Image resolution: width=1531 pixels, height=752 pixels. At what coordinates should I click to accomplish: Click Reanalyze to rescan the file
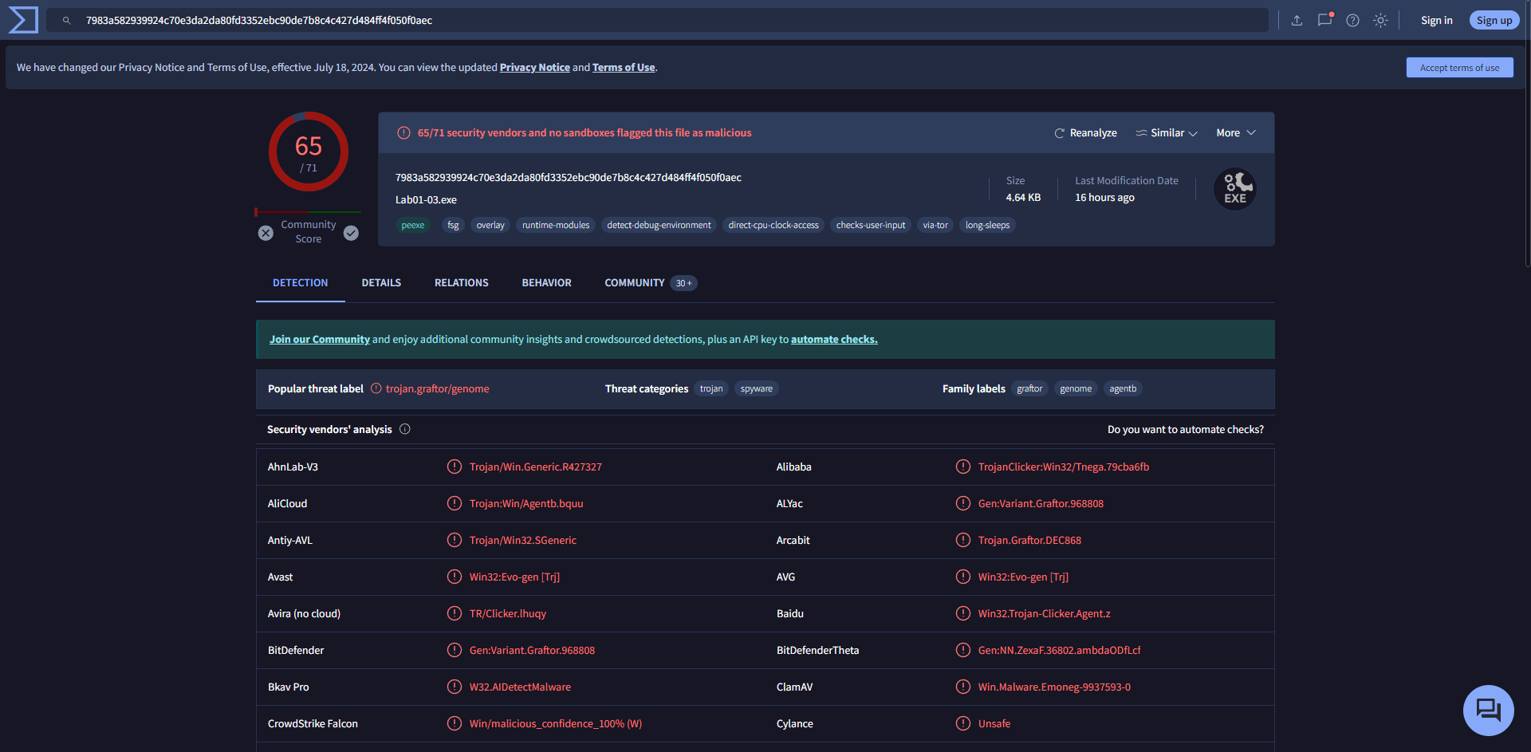(x=1085, y=133)
